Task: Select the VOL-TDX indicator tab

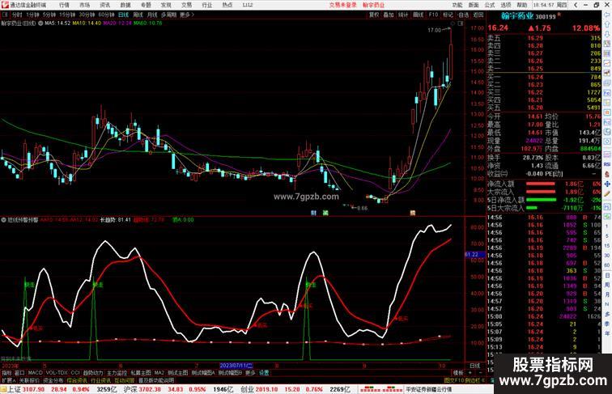Action: point(57,373)
